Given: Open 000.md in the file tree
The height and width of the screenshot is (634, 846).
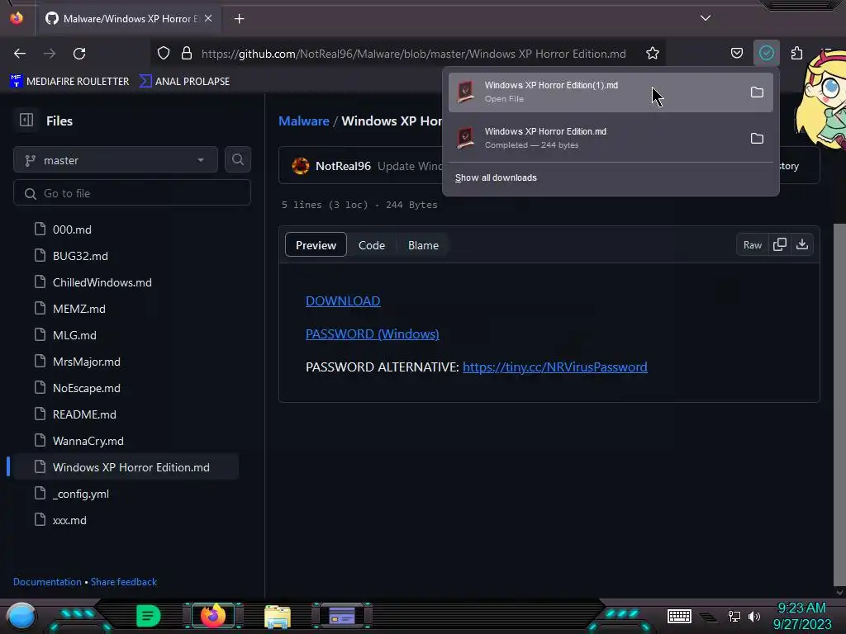Looking at the screenshot, I should (x=73, y=229).
